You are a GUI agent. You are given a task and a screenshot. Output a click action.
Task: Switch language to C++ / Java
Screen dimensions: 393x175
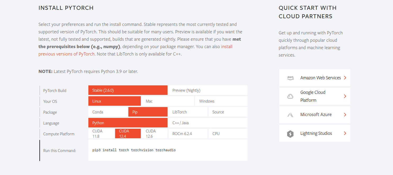208,123
